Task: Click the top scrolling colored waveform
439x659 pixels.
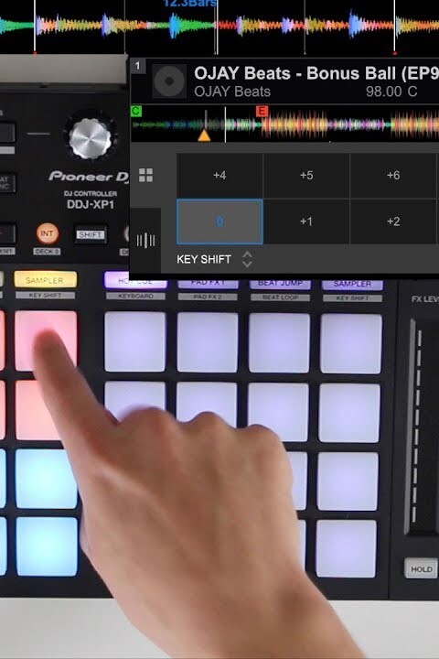Action: [219, 26]
